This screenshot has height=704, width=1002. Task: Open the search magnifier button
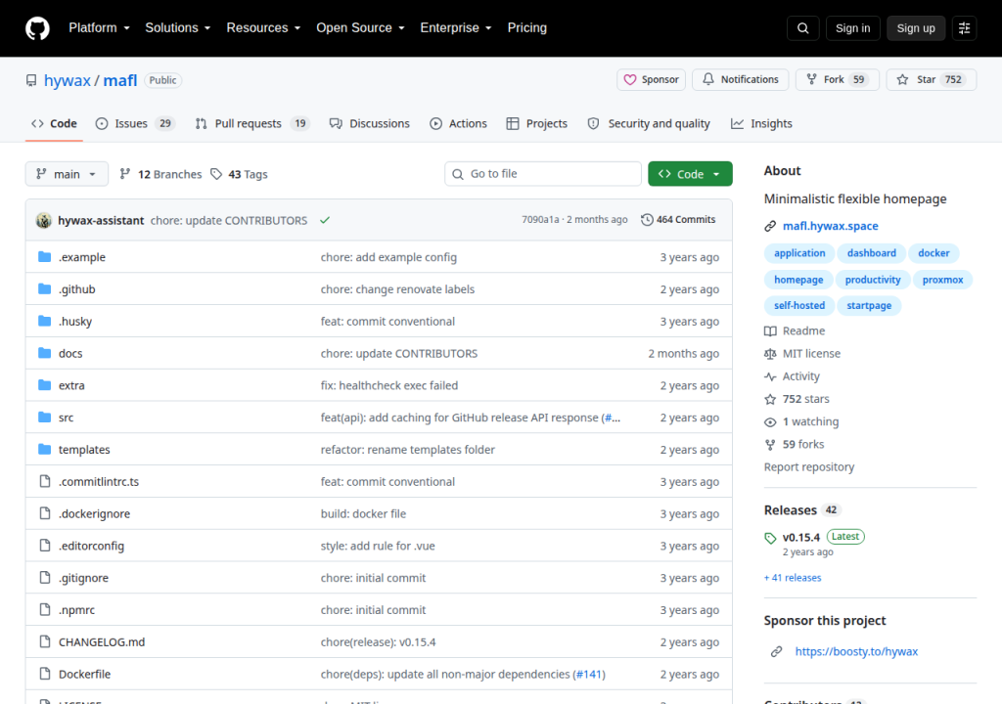point(802,28)
